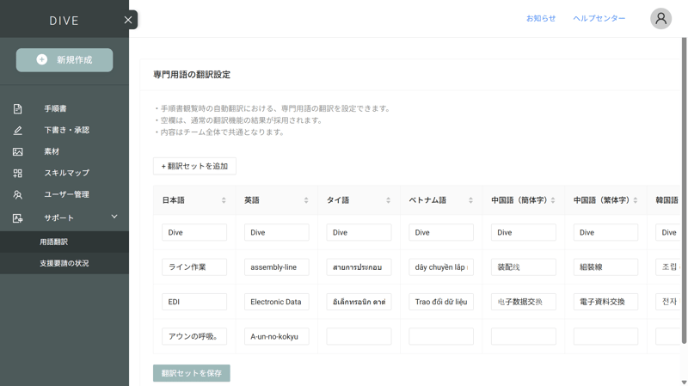The width and height of the screenshot is (688, 386).
Task: Click the 下書き・承認 pencil icon
Action: tap(17, 131)
